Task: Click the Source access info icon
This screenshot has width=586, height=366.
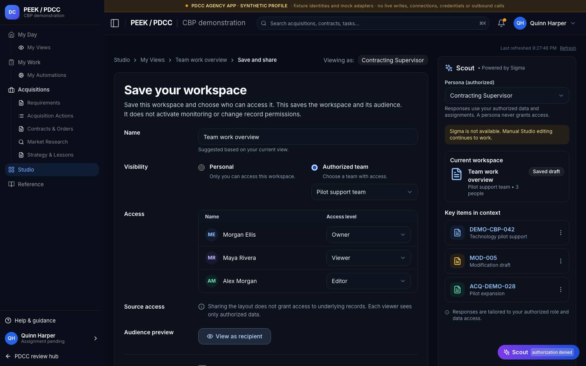Action: point(201,307)
